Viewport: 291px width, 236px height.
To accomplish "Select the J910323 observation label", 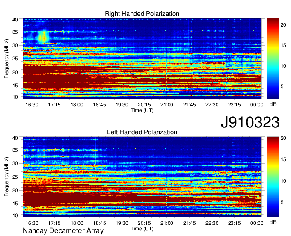I will point(250,122).
